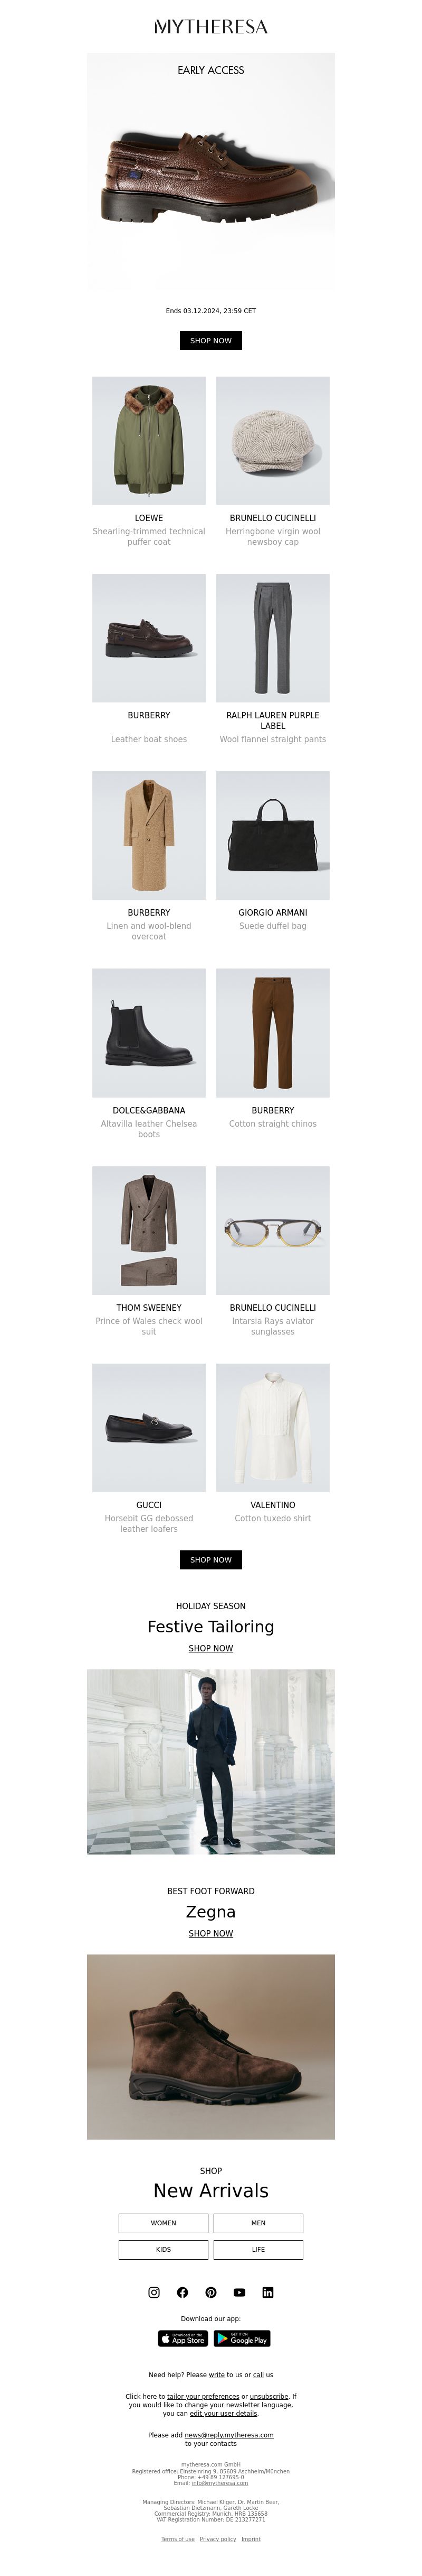422x2576 pixels.
Task: Open the YouTube social icon
Action: [x=239, y=2291]
